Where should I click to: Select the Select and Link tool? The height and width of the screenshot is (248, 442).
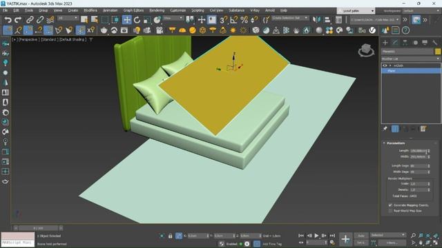point(30,20)
